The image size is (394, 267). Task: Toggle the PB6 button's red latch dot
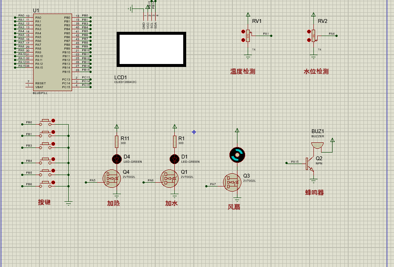coord(53,182)
